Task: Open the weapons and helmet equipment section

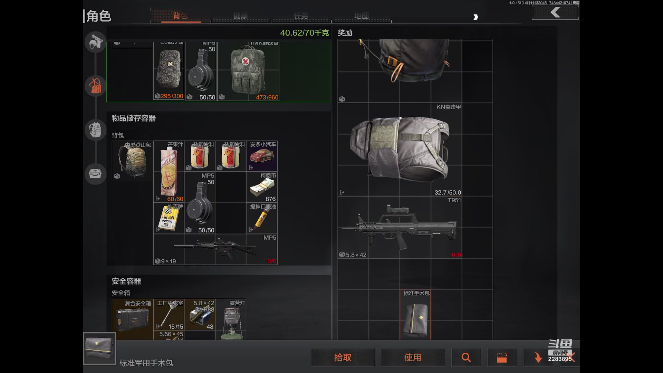Action: [x=95, y=42]
